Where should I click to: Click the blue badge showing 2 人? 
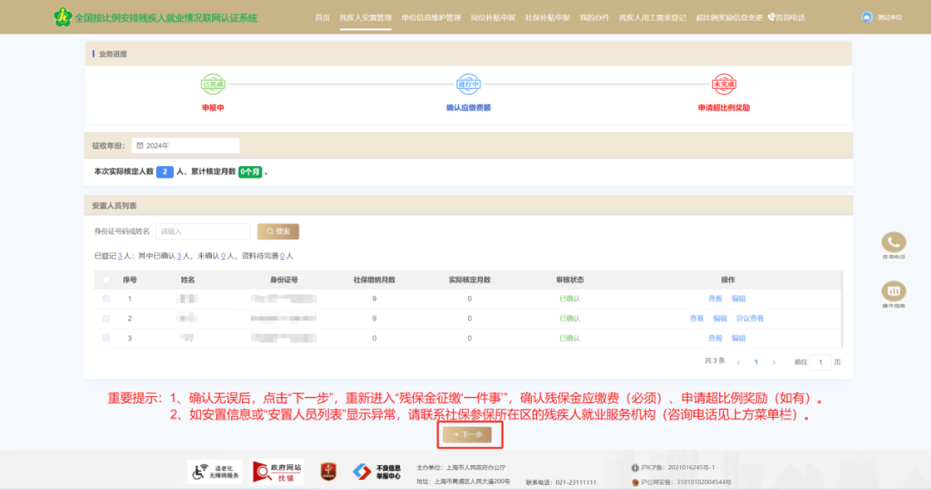(165, 171)
